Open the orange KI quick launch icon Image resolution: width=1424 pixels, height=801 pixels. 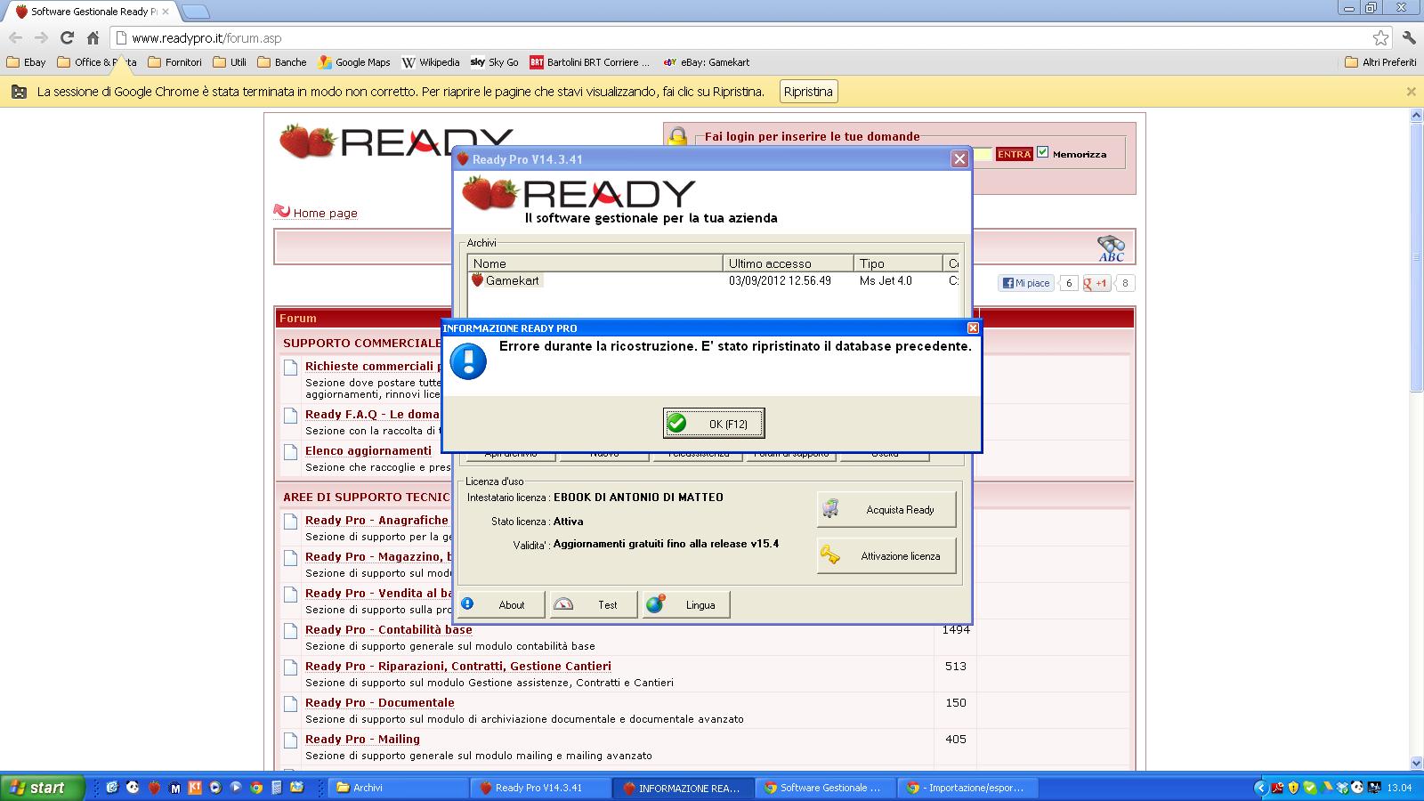point(195,788)
